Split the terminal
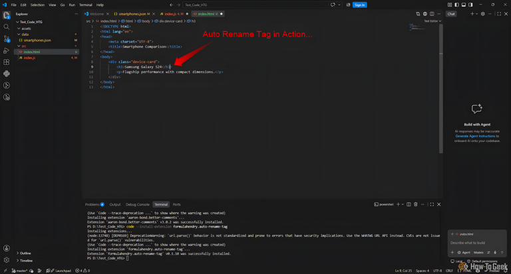This screenshot has width=511, height=274. coord(409,204)
